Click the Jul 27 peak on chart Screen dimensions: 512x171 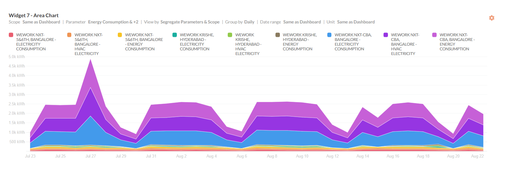[x=91, y=59]
